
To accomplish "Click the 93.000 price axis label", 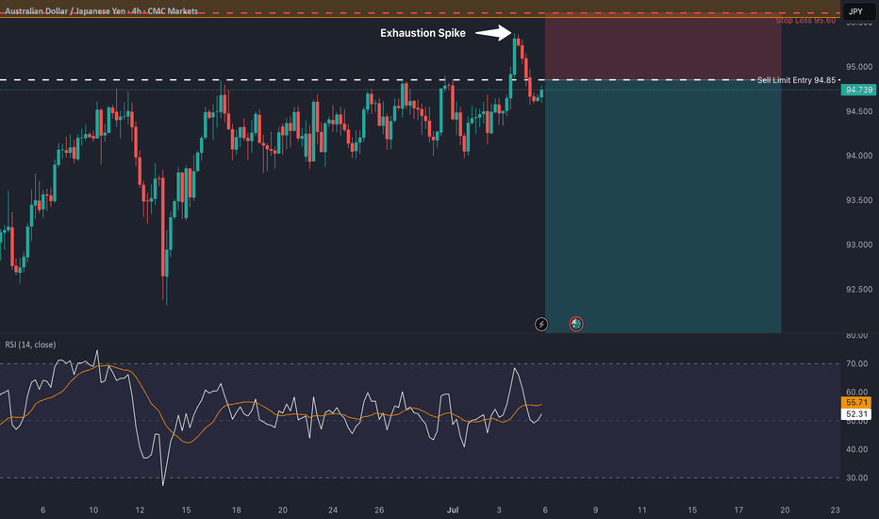I will point(859,244).
